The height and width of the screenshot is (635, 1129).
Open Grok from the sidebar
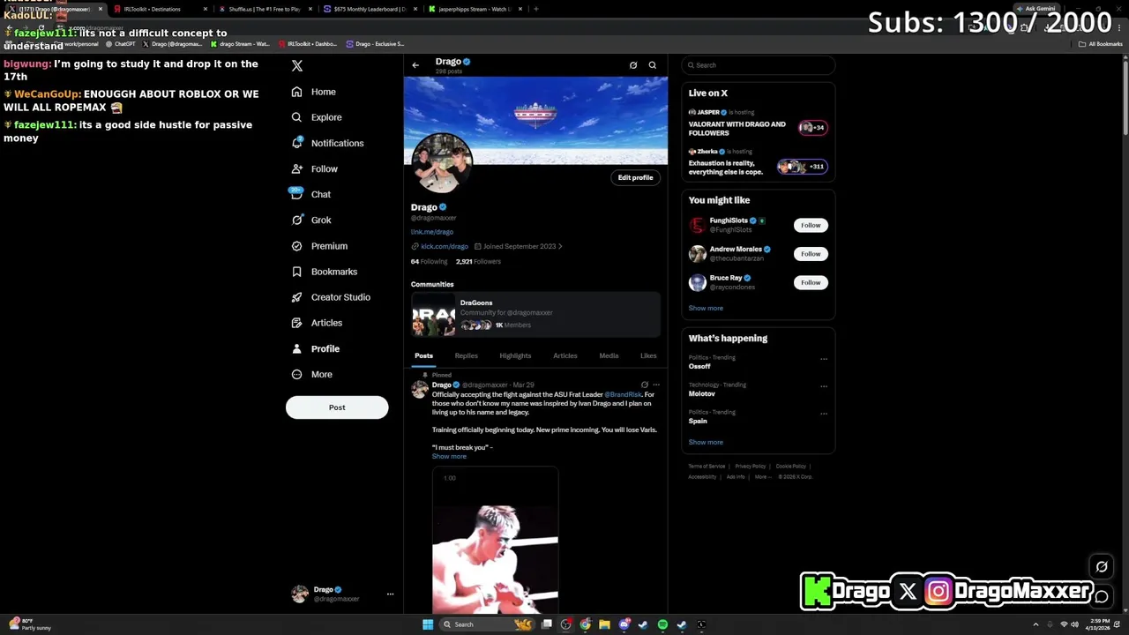[x=310, y=220]
